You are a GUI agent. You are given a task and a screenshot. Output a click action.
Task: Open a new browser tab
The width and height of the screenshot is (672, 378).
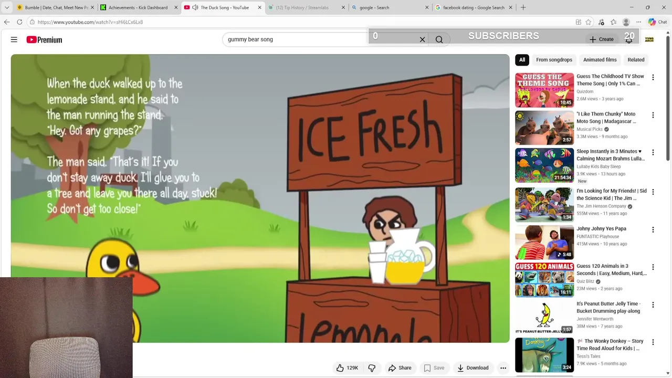(523, 7)
